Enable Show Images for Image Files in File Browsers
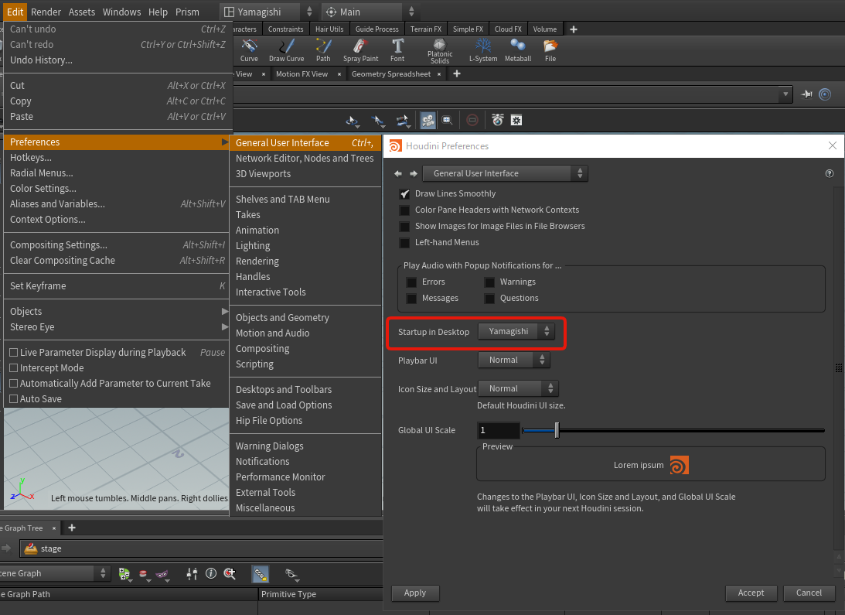This screenshot has height=615, width=845. point(404,226)
